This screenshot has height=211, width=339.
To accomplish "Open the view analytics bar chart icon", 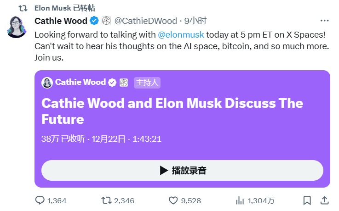I will 240,200.
